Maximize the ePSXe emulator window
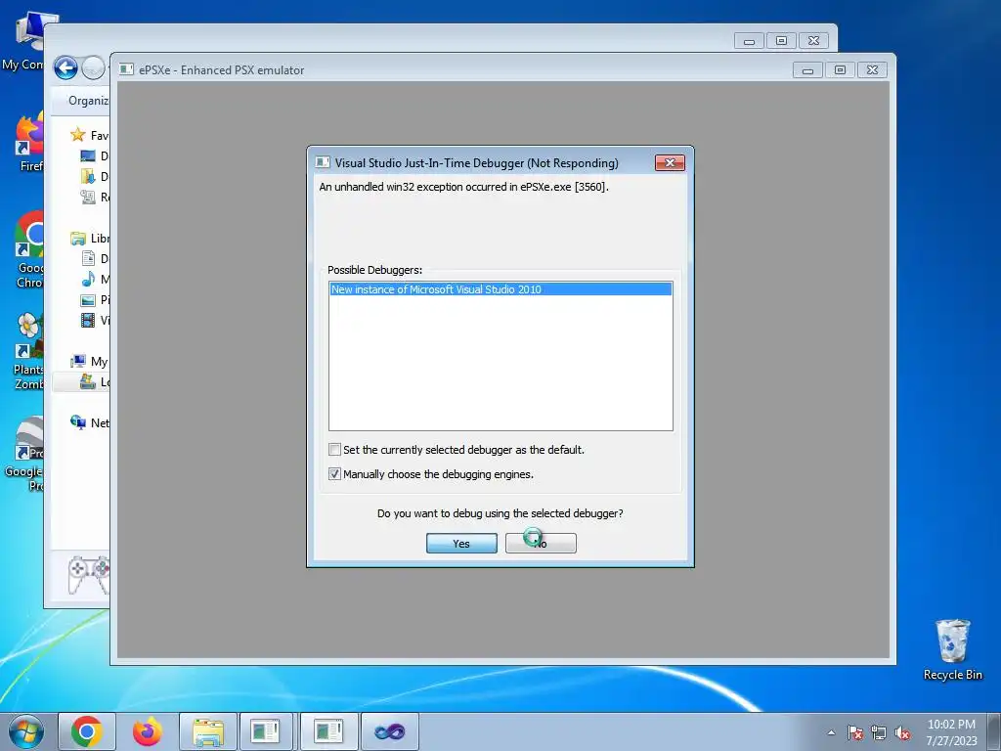 click(x=840, y=70)
